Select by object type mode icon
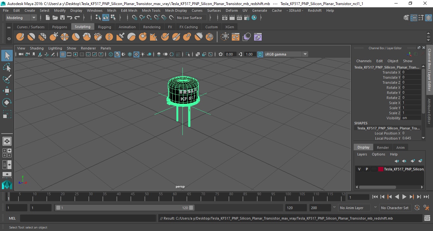This screenshot has height=231, width=433. (106, 18)
